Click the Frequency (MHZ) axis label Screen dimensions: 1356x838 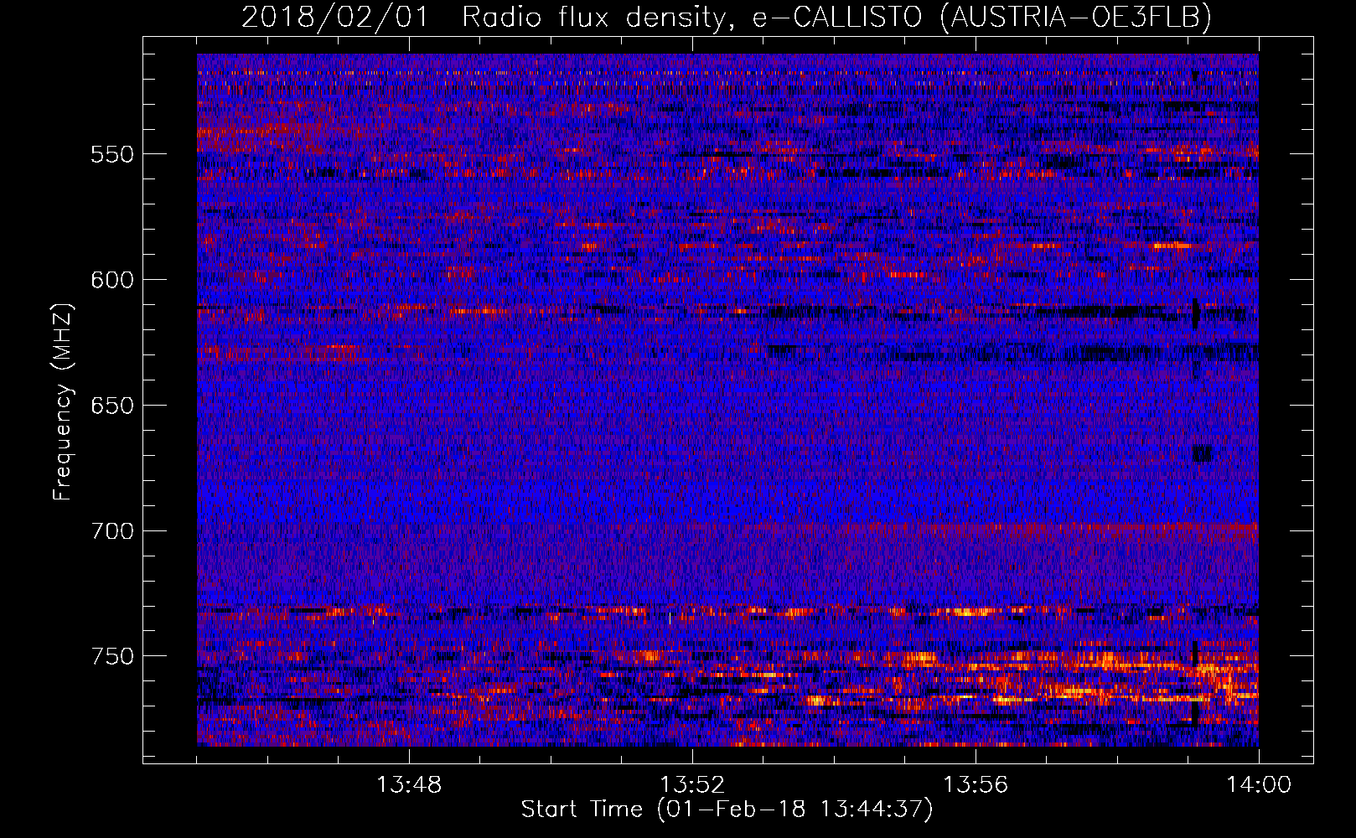[x=63, y=402]
